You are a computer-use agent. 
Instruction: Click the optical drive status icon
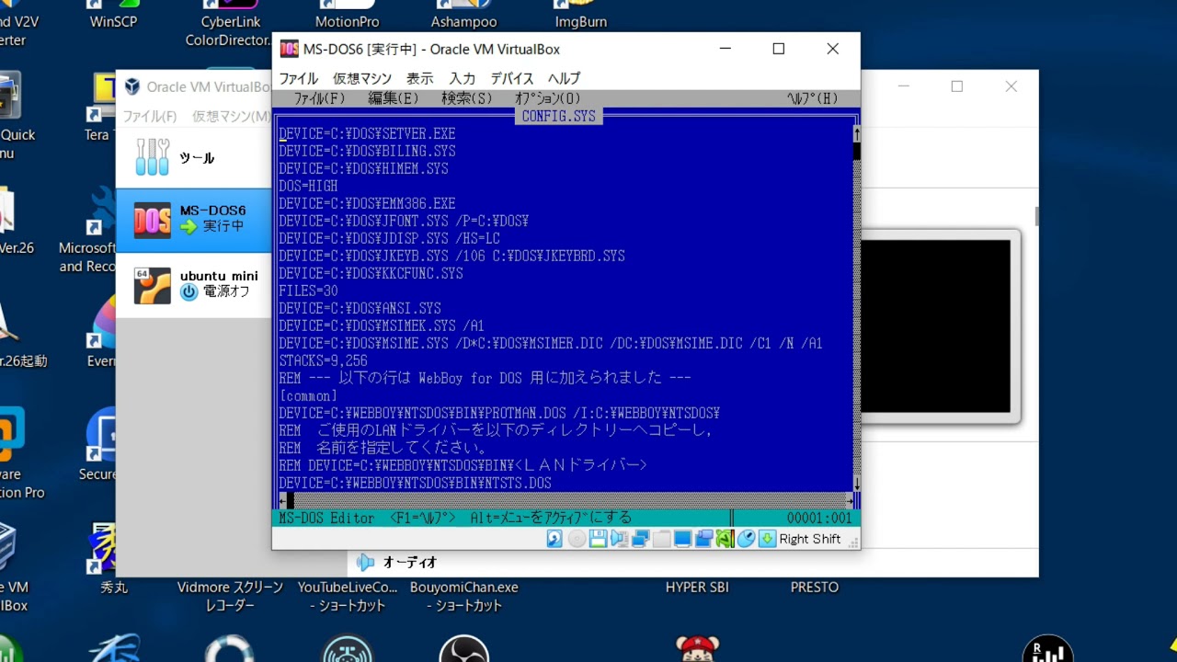click(577, 539)
